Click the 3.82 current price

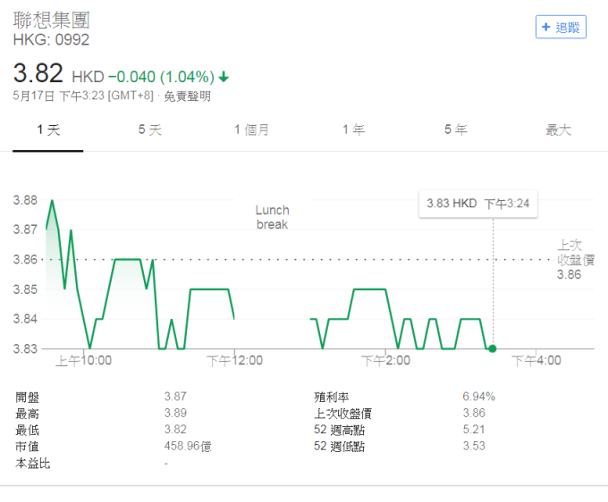coord(38,73)
